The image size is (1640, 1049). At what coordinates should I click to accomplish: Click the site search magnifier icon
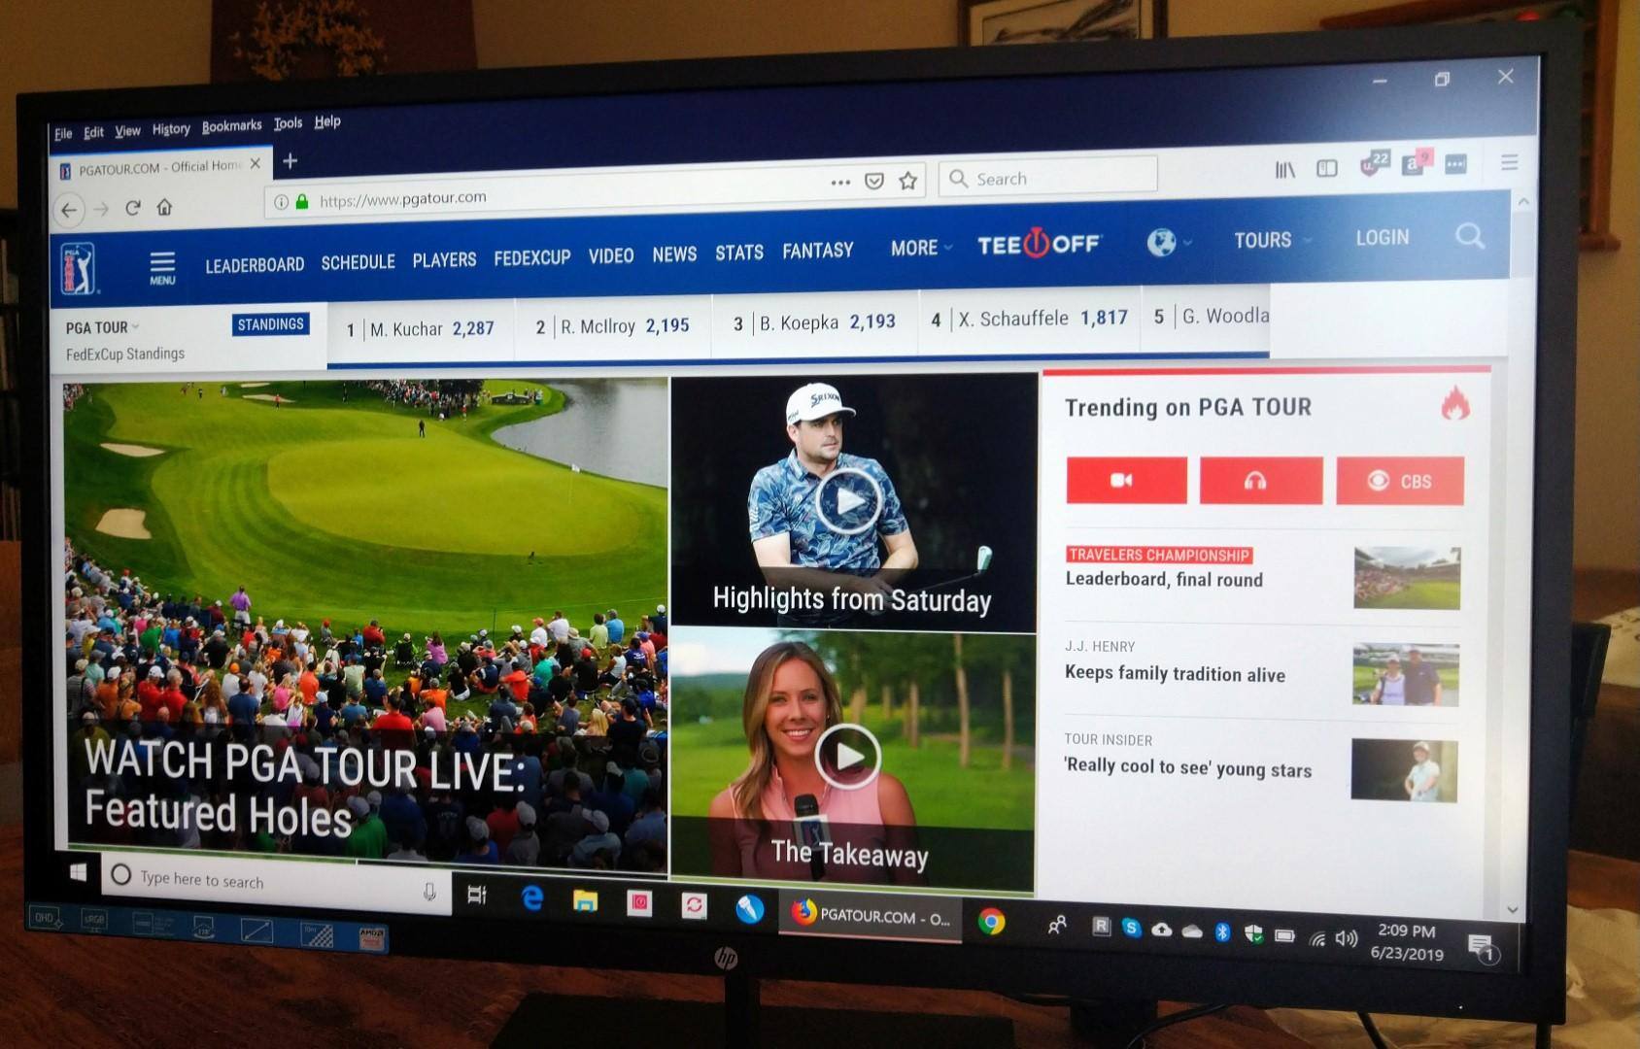[x=1469, y=236]
